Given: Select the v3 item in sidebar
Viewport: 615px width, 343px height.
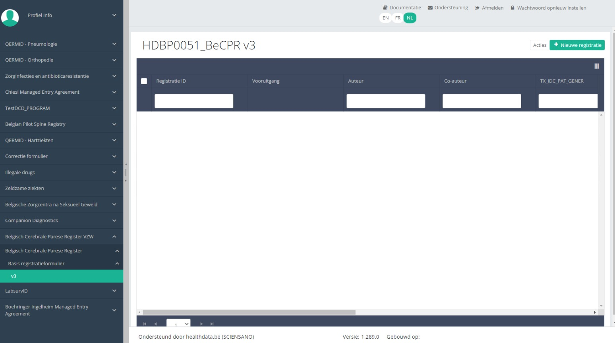Looking at the screenshot, I should coord(62,276).
